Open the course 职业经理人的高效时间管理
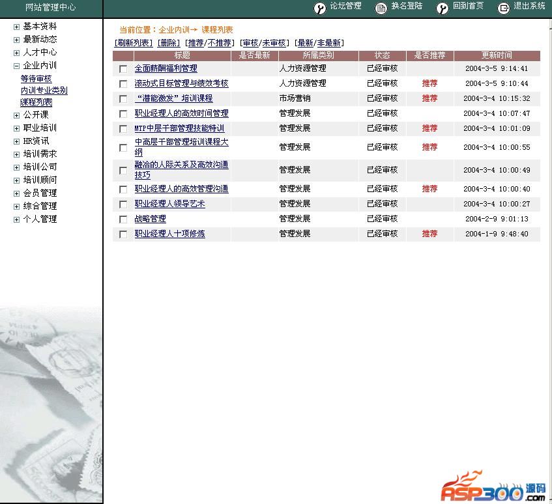Viewport: 552px width, 504px height. pyautogui.click(x=182, y=113)
